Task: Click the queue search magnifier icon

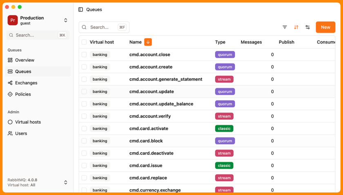Action: (84, 27)
